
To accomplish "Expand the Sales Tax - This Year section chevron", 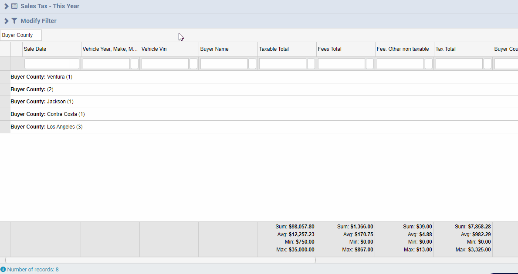I will coord(6,7).
